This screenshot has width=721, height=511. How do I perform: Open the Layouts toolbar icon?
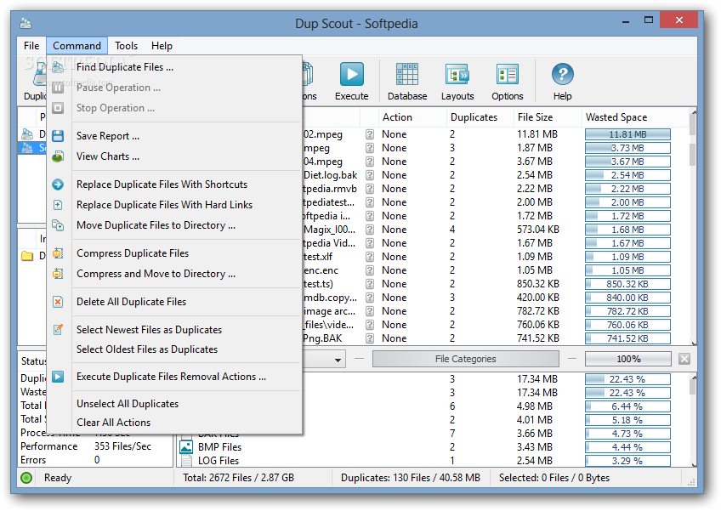pos(457,75)
